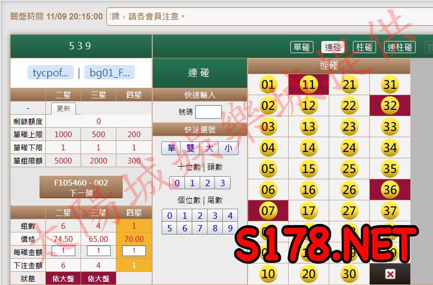Select number ball 20
This screenshot has width=433, height=285.
tap(309, 274)
